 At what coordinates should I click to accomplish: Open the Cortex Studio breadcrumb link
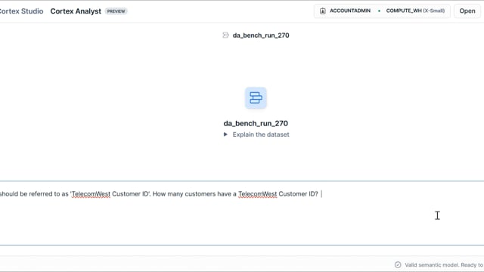click(21, 11)
